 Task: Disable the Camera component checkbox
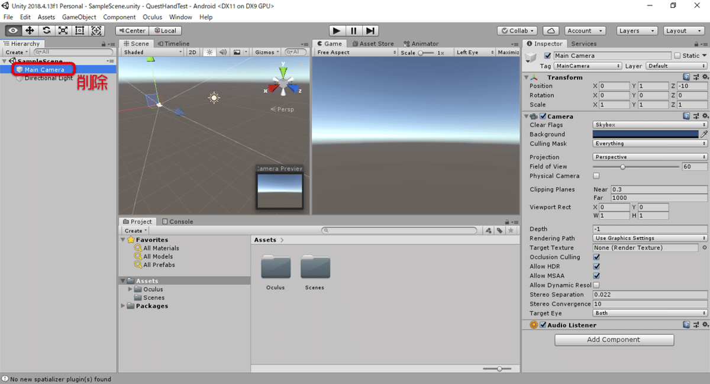tap(543, 117)
